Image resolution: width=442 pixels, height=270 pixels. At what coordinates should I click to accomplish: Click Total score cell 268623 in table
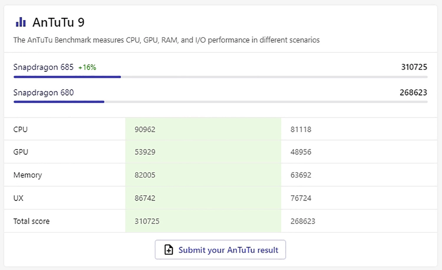pyautogui.click(x=303, y=221)
